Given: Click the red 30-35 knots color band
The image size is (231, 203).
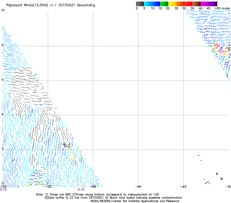Looking at the screenshot, I should click(x=189, y=4).
